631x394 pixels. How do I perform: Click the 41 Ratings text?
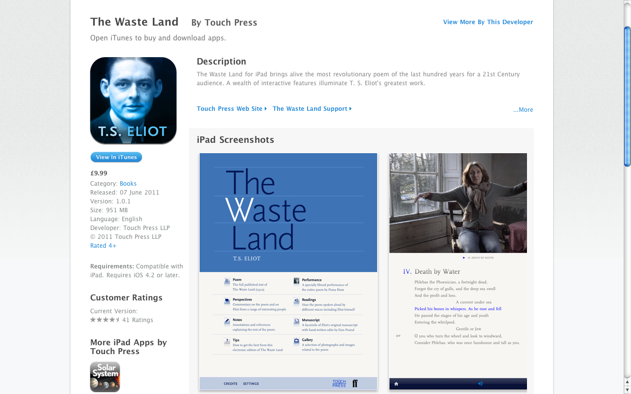coord(138,320)
